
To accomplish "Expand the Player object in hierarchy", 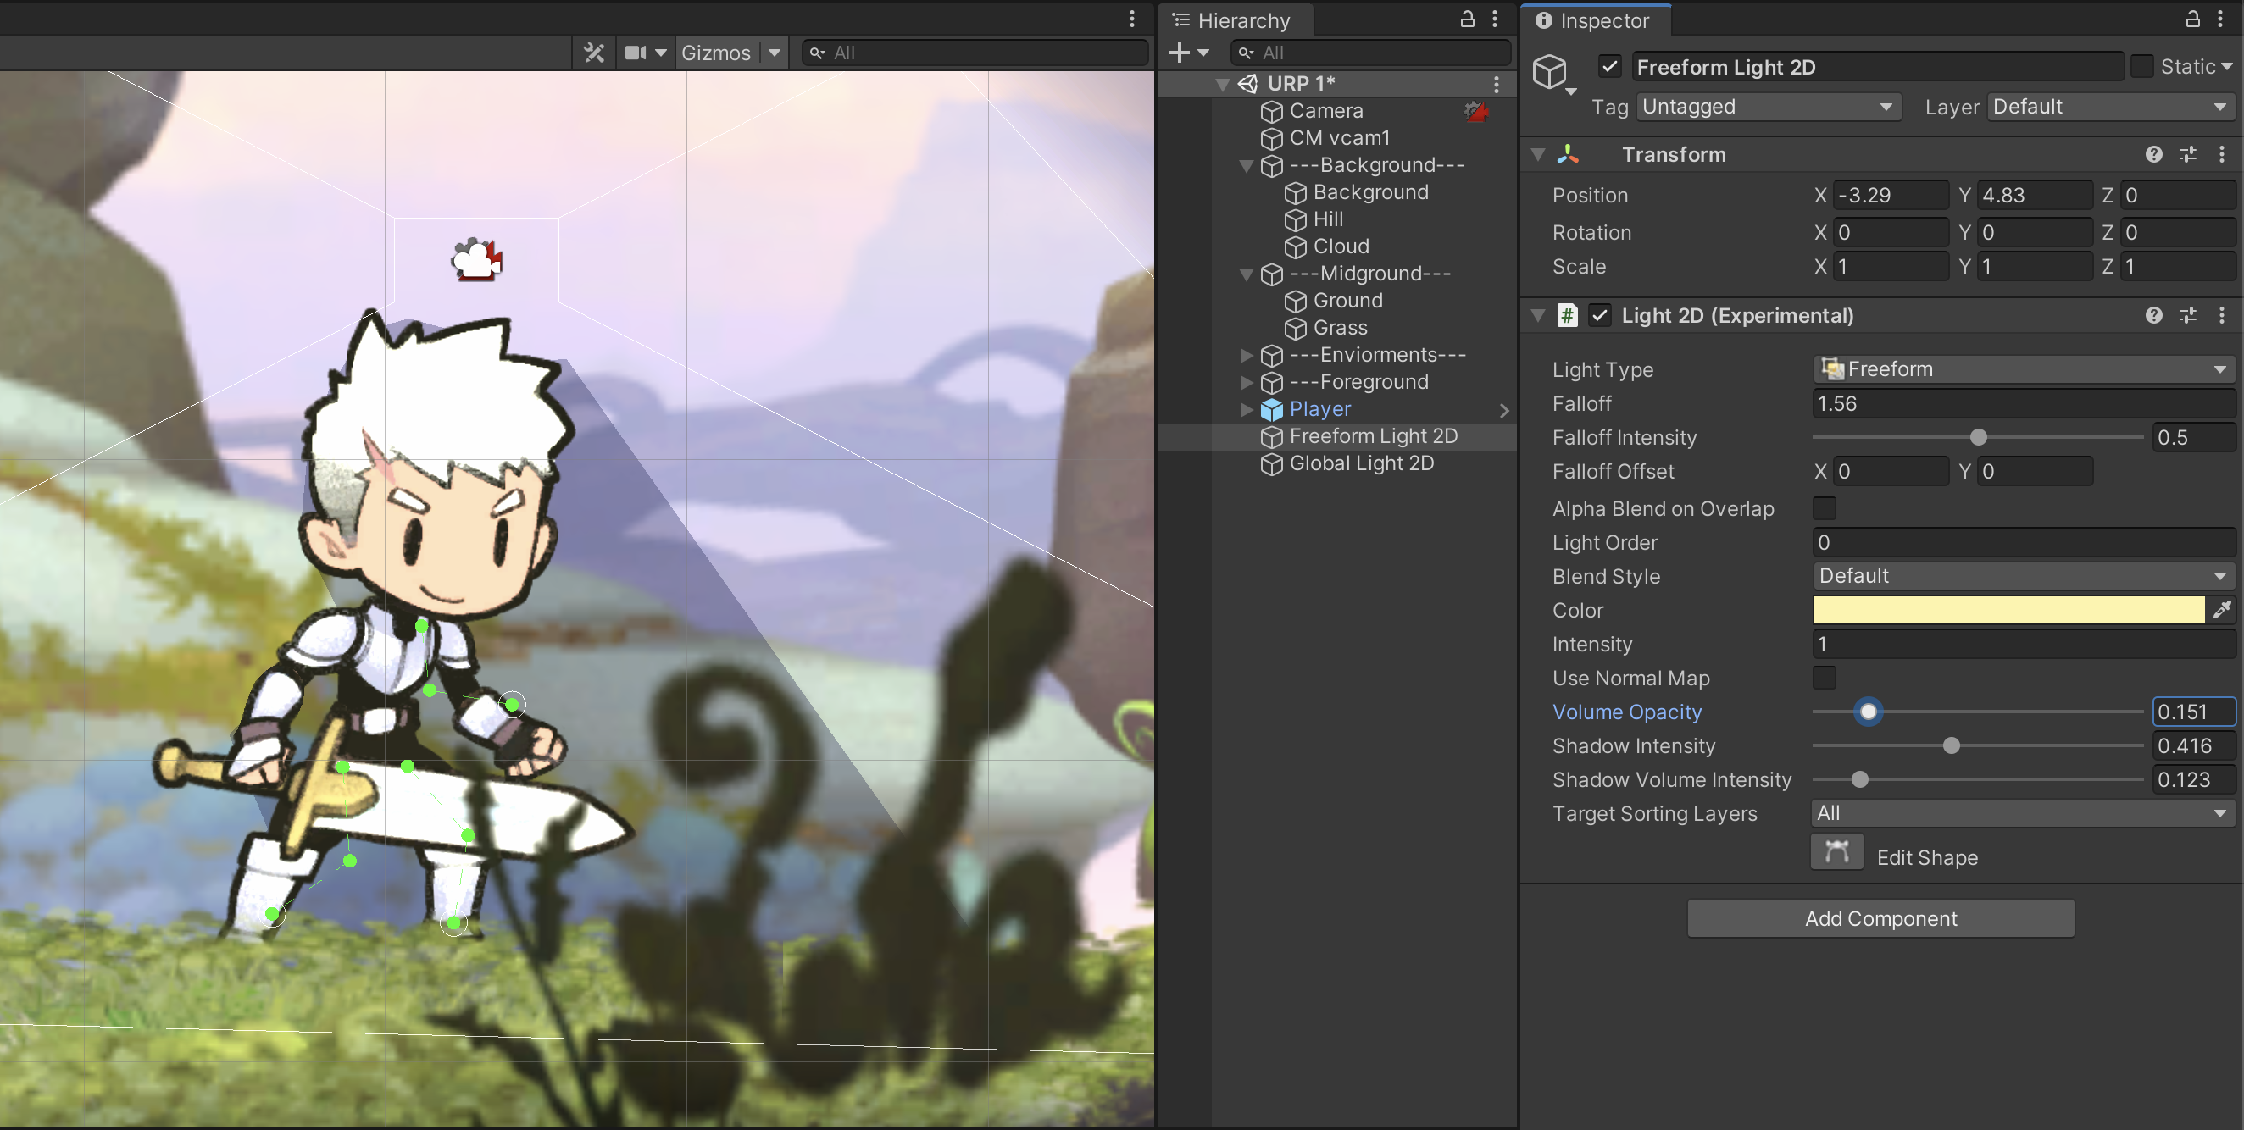I will pyautogui.click(x=1247, y=409).
